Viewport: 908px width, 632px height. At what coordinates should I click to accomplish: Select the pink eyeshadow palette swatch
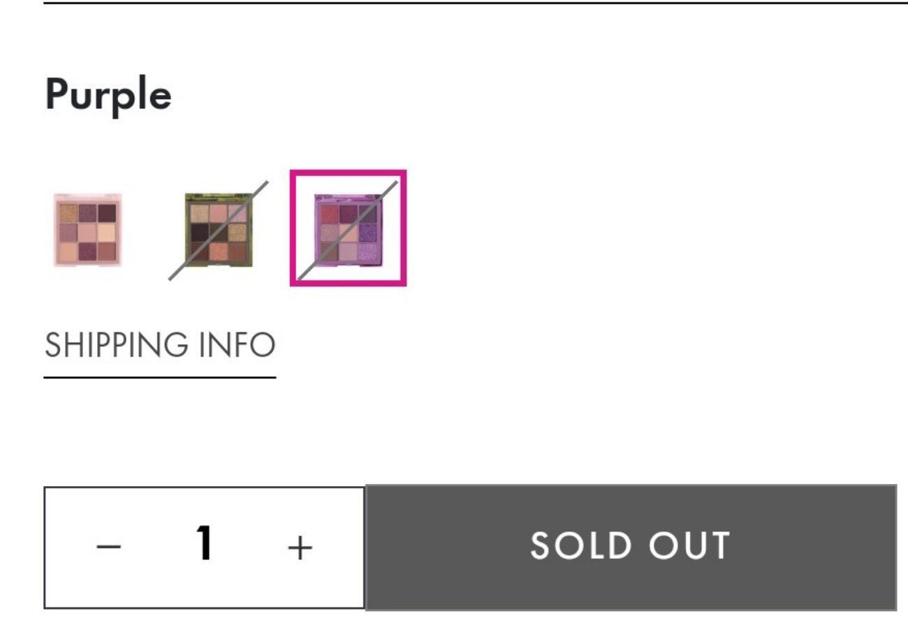tap(88, 230)
